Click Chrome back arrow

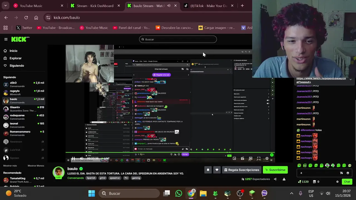pyautogui.click(x=6, y=17)
